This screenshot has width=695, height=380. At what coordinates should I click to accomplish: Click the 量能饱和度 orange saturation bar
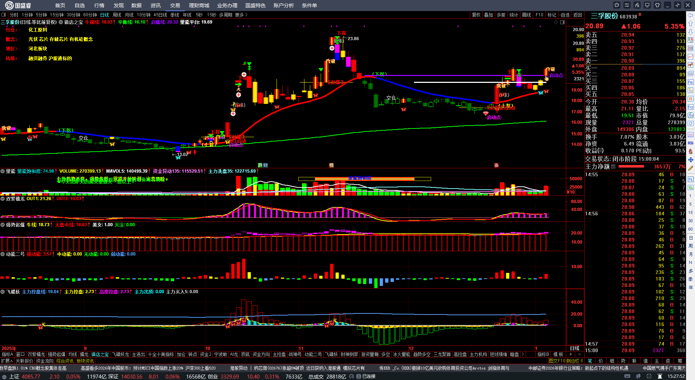point(365,179)
